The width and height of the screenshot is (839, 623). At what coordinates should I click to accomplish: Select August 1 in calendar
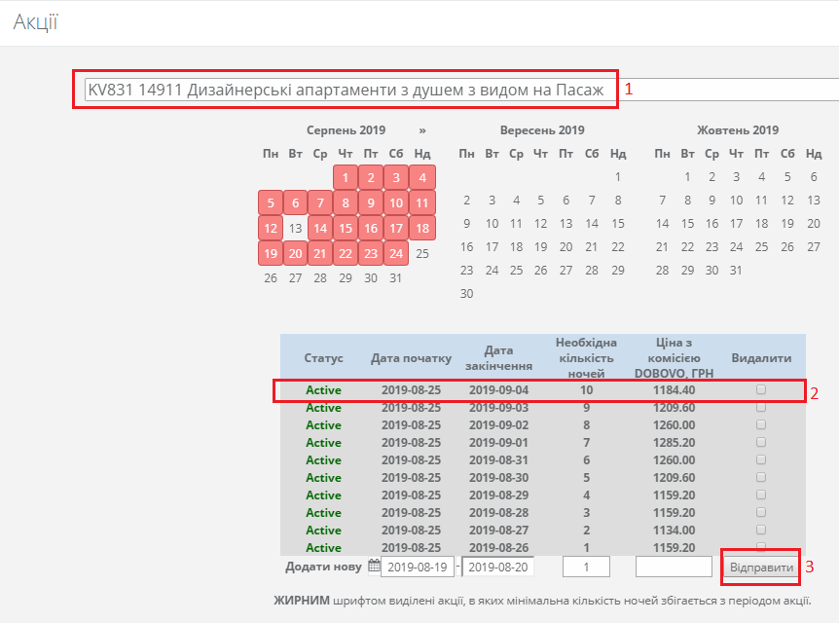(x=346, y=178)
